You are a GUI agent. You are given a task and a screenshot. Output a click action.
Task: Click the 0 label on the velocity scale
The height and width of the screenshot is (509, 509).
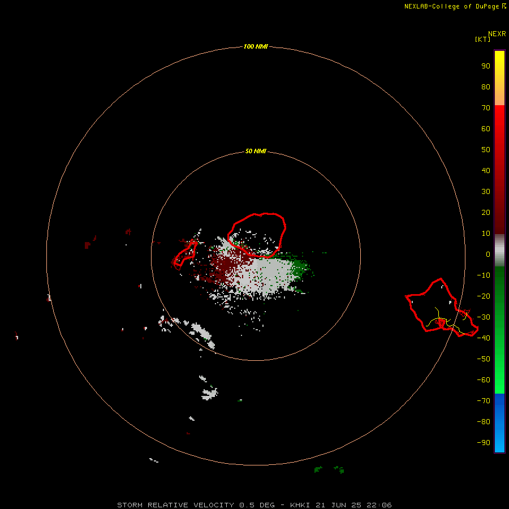click(488, 254)
